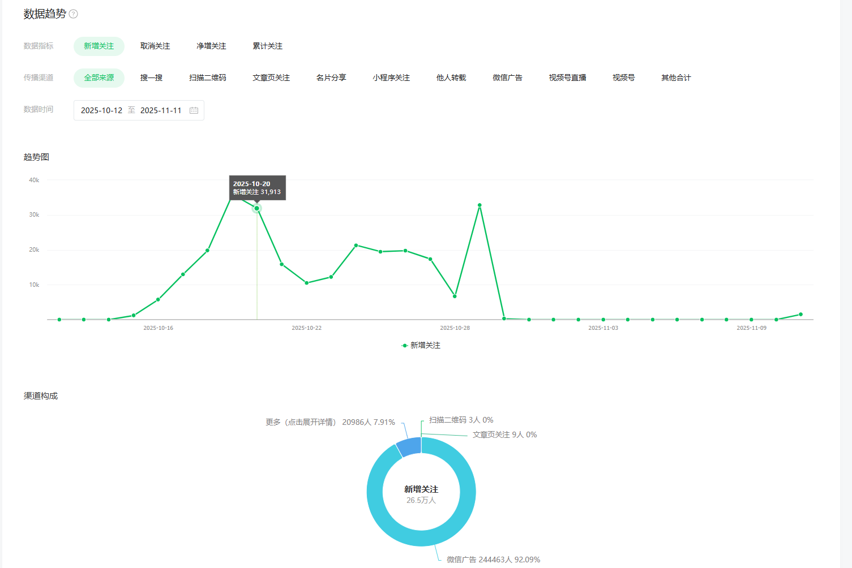Show the 累计关注 metric
The height and width of the screenshot is (568, 852).
click(267, 46)
